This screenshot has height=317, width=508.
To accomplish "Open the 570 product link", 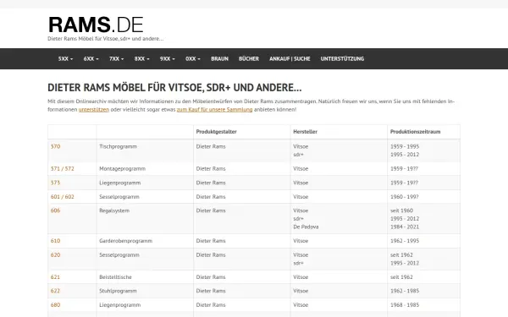I will tap(55, 146).
